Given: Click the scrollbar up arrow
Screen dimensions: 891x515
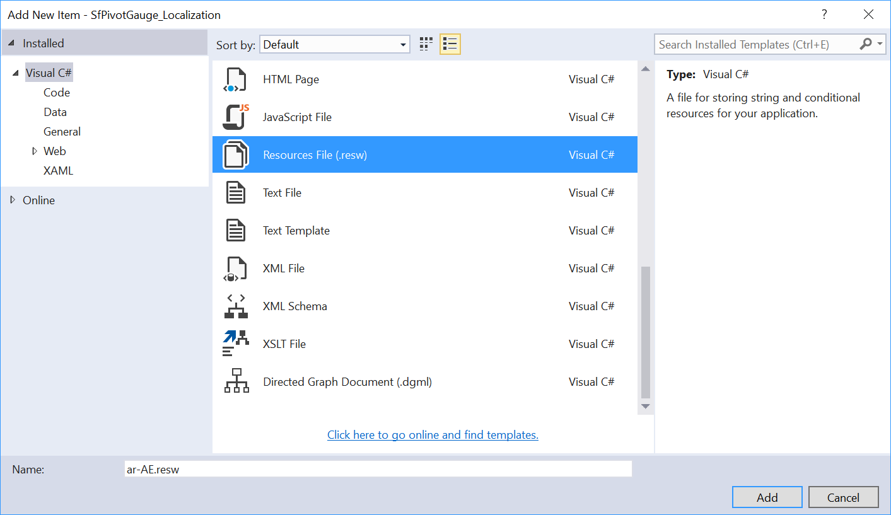Looking at the screenshot, I should click(x=645, y=69).
